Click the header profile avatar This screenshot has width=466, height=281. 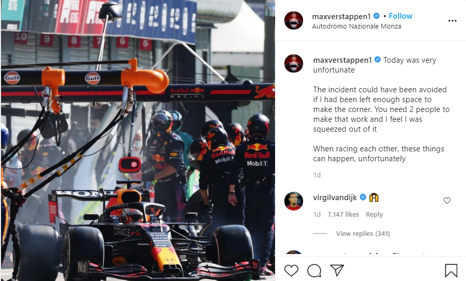[294, 21]
